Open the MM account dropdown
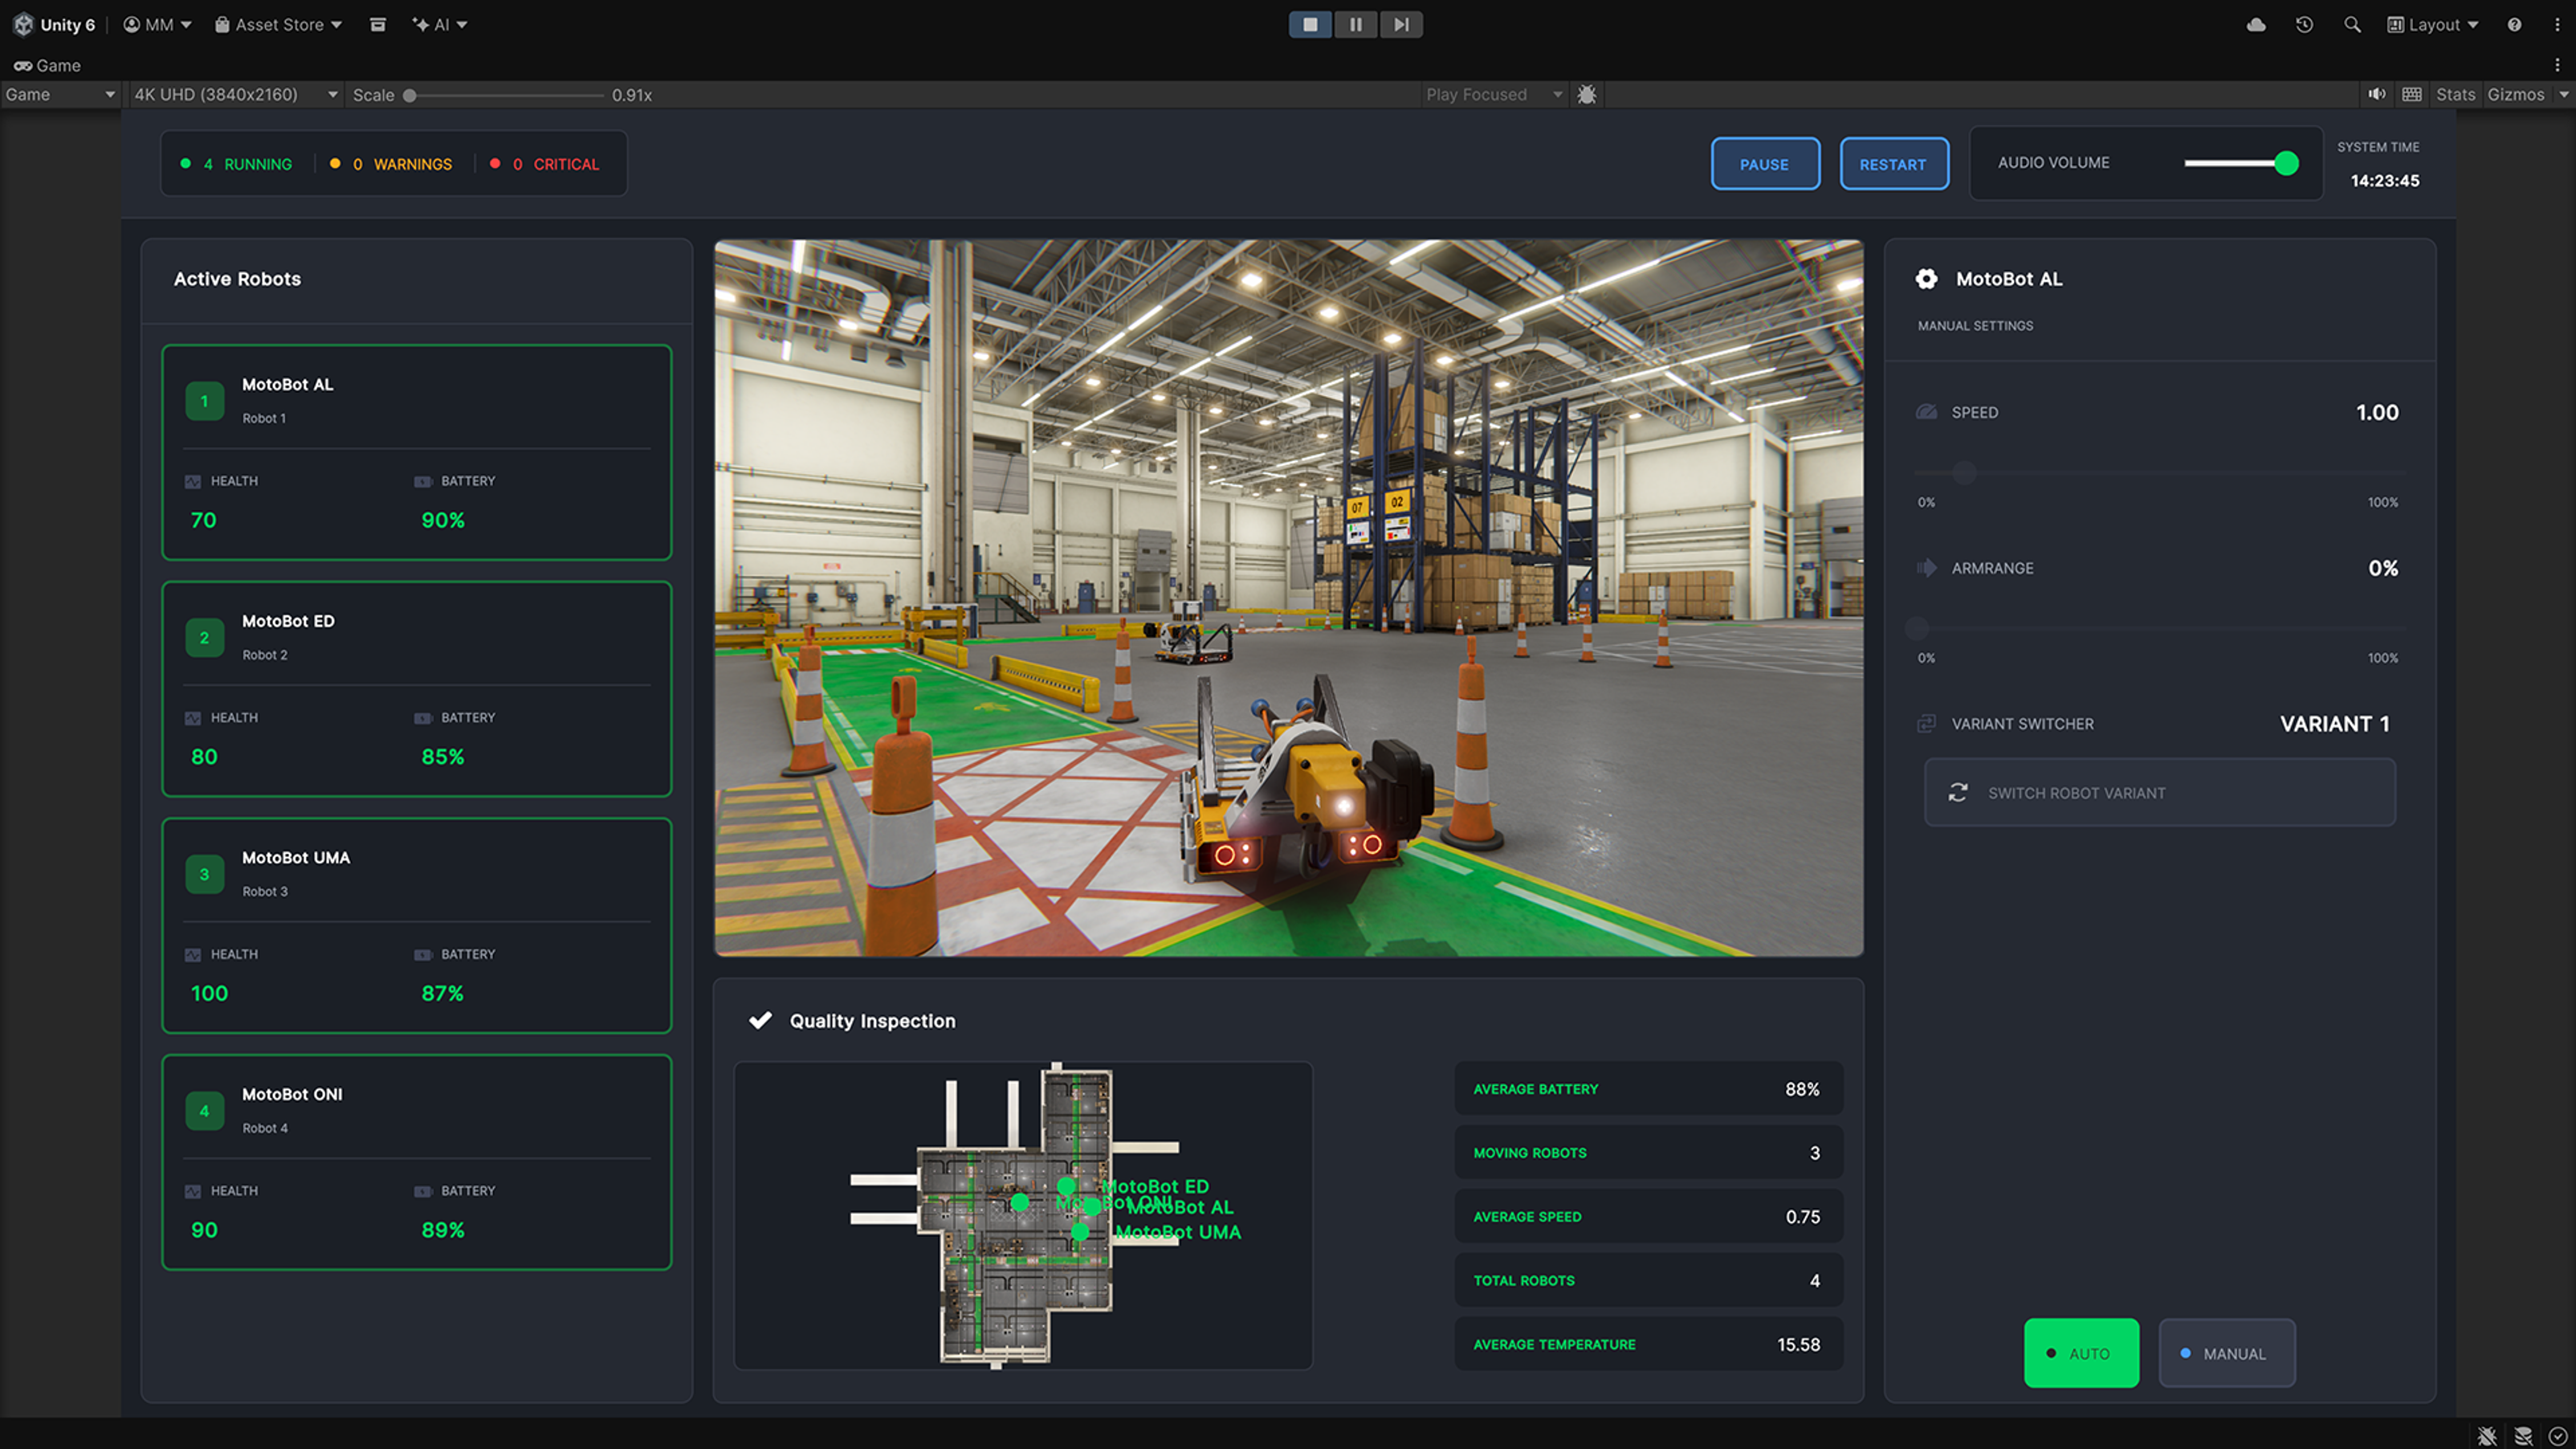This screenshot has height=1449, width=2576. point(157,24)
